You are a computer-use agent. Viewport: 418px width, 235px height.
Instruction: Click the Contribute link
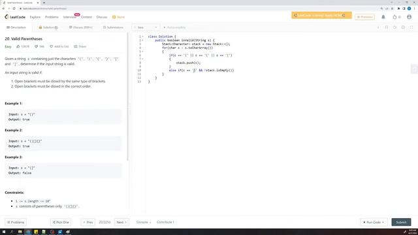tap(165, 222)
